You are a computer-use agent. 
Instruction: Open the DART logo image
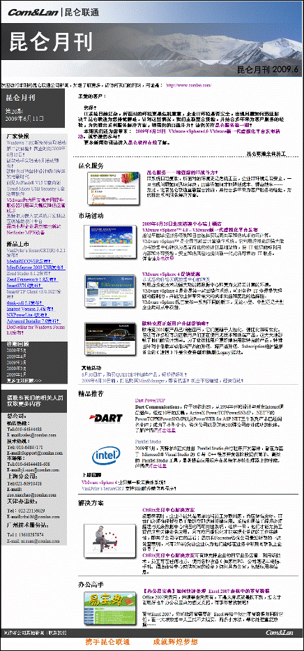tap(106, 418)
